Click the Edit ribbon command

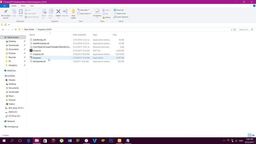[106, 14]
